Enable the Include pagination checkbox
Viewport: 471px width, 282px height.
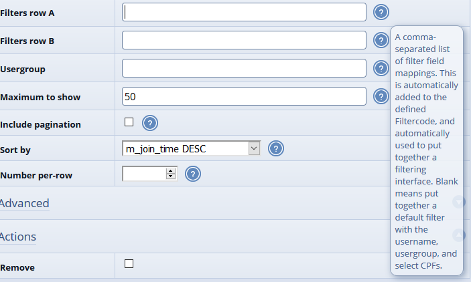(x=129, y=122)
